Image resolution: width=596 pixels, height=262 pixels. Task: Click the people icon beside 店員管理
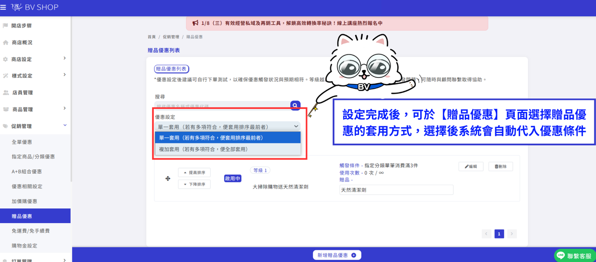[6, 93]
